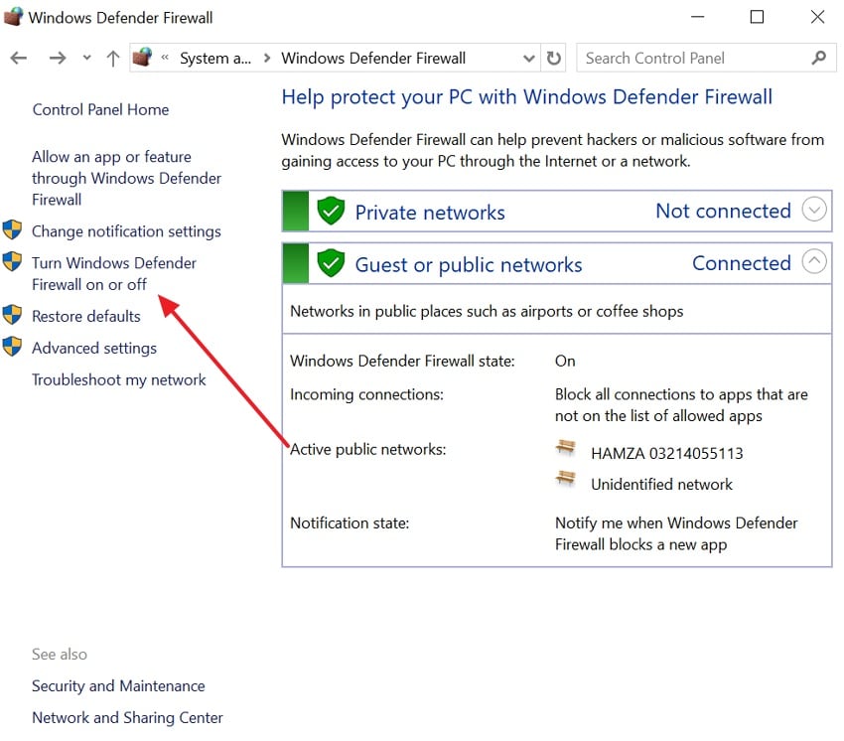Collapse the Guest or public networks section

pyautogui.click(x=814, y=261)
